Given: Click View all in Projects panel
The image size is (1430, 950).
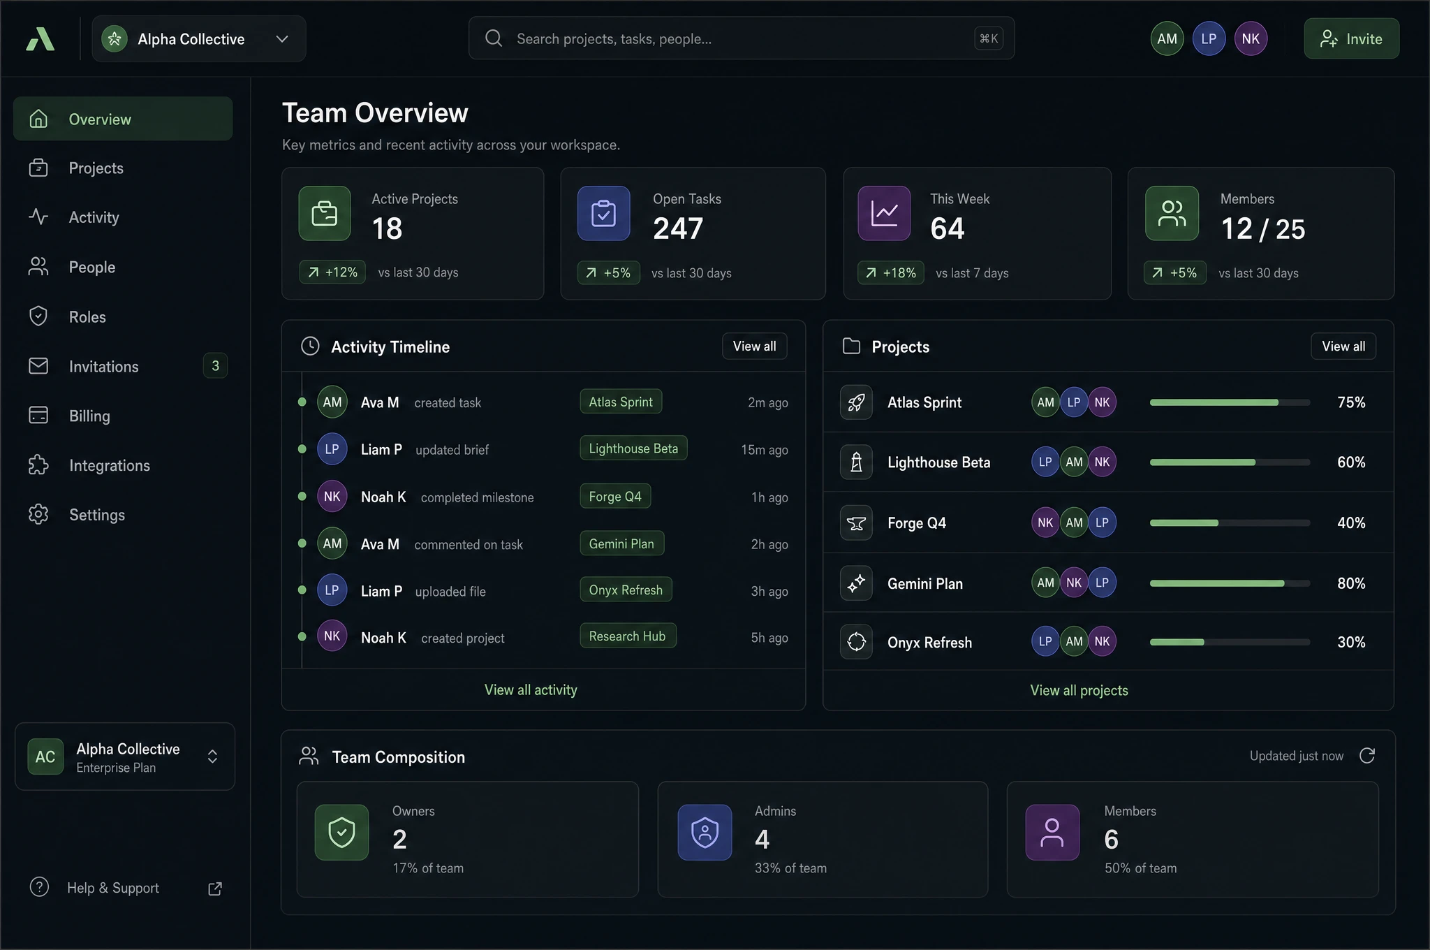Looking at the screenshot, I should click(x=1343, y=346).
